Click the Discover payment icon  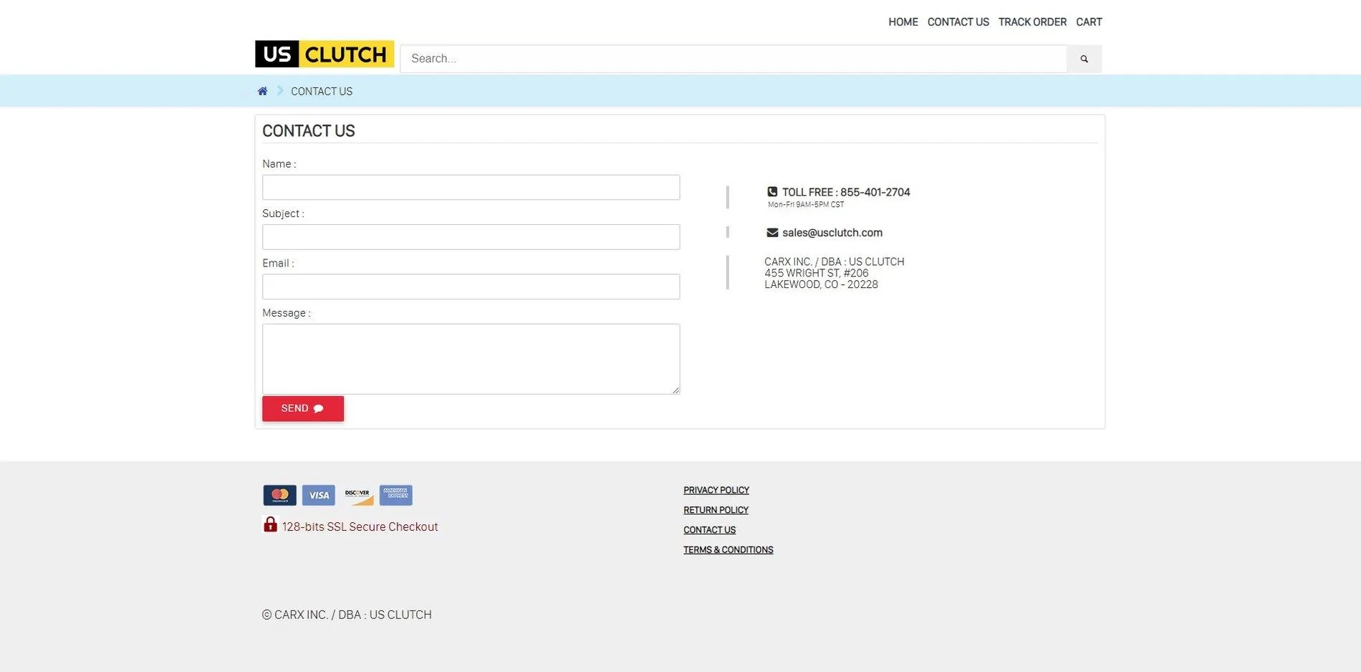click(x=357, y=495)
